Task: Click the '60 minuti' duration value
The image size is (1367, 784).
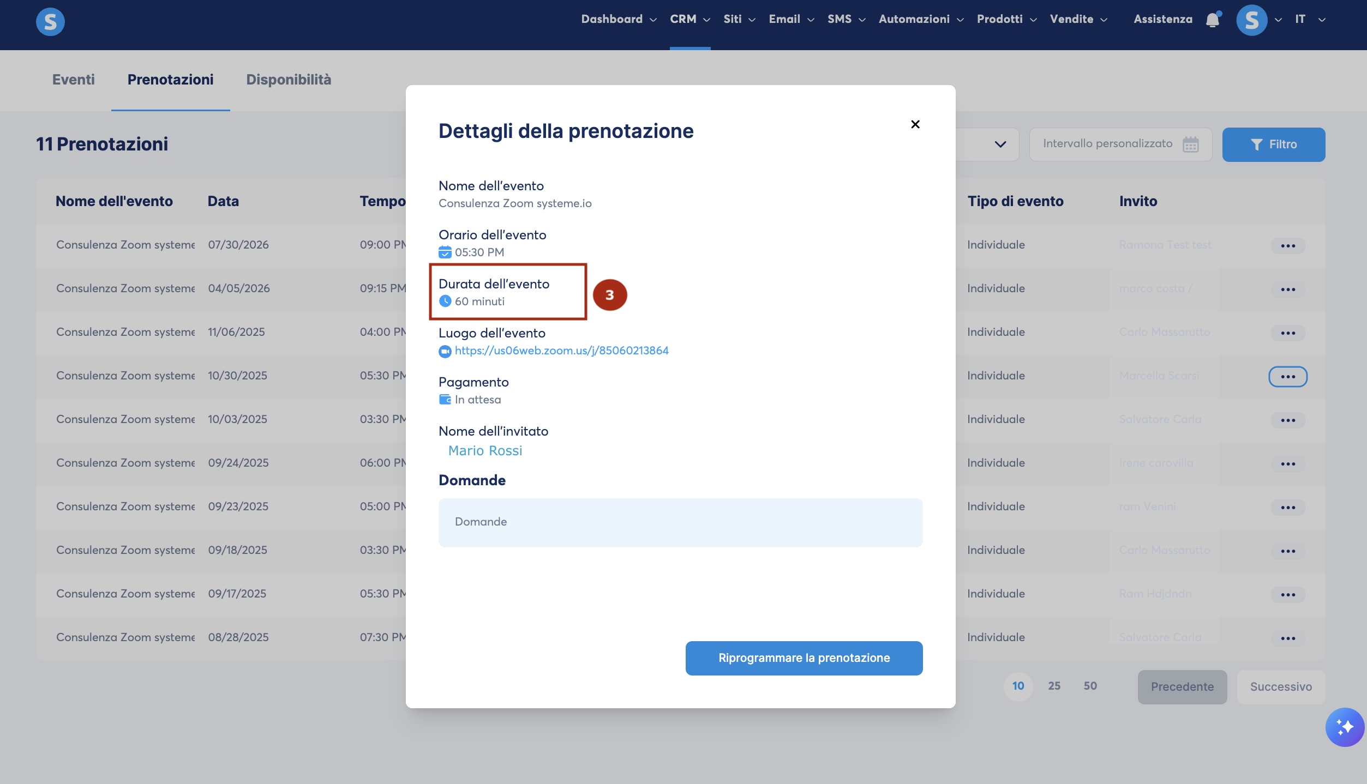Action: click(x=479, y=301)
